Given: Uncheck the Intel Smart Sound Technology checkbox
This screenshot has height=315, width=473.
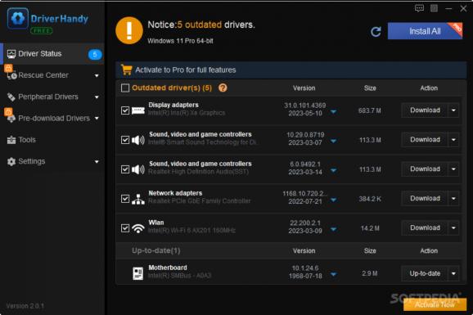Looking at the screenshot, I should [x=125, y=140].
